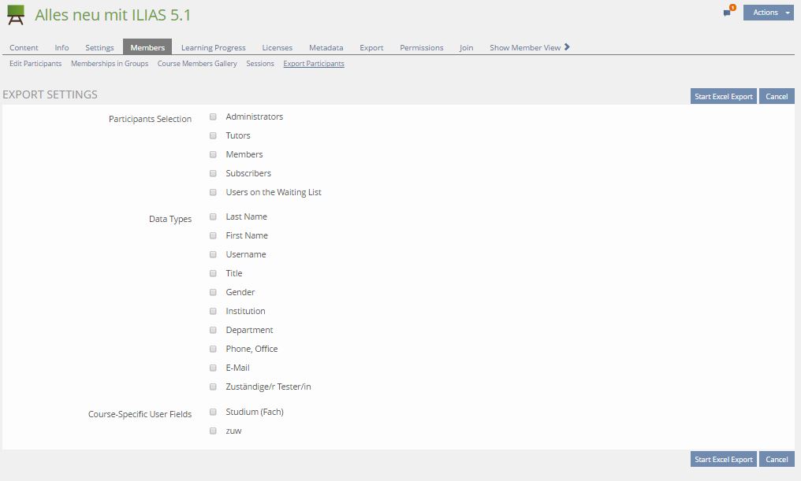Tick the Tutors checkbox
Viewport: 801px width, 481px height.
click(x=213, y=135)
